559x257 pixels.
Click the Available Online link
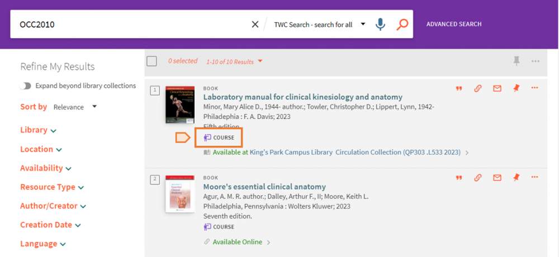238,242
